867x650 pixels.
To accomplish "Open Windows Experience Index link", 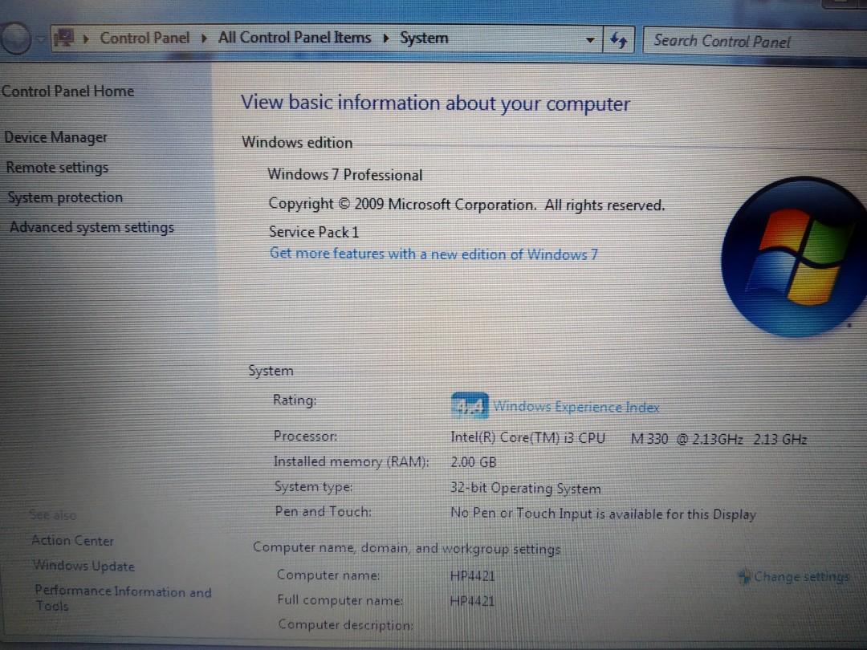I will coord(576,408).
